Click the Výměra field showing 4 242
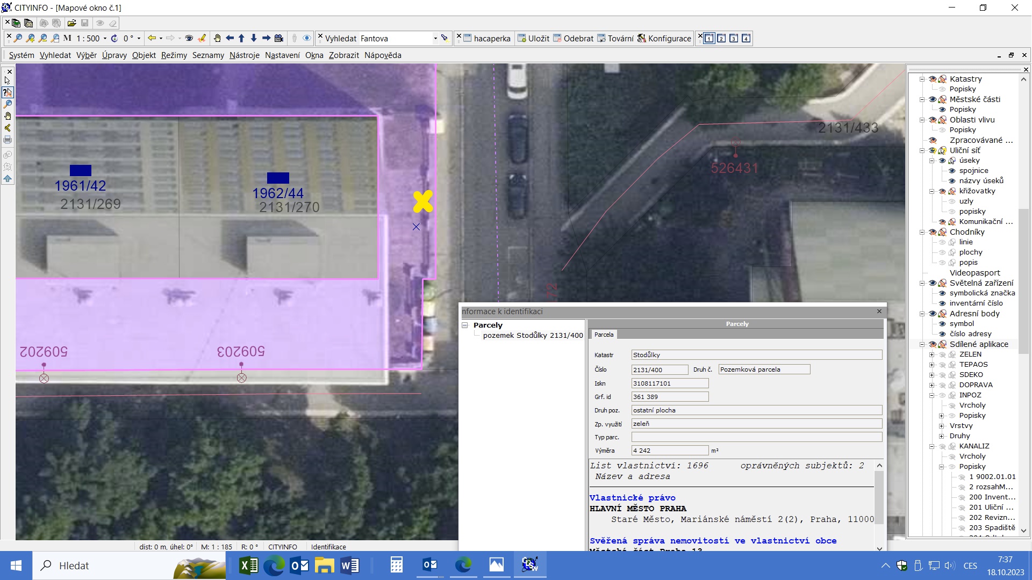1032x580 pixels. [x=670, y=451]
